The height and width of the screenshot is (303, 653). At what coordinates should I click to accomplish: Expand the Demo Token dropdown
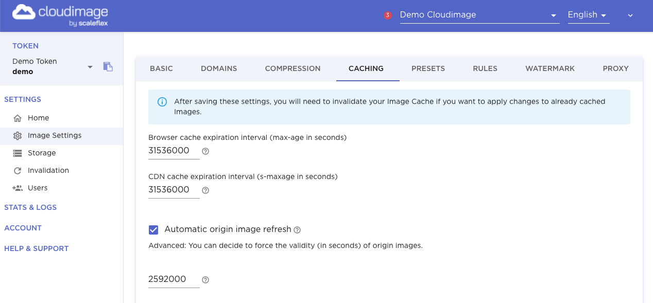pyautogui.click(x=90, y=67)
